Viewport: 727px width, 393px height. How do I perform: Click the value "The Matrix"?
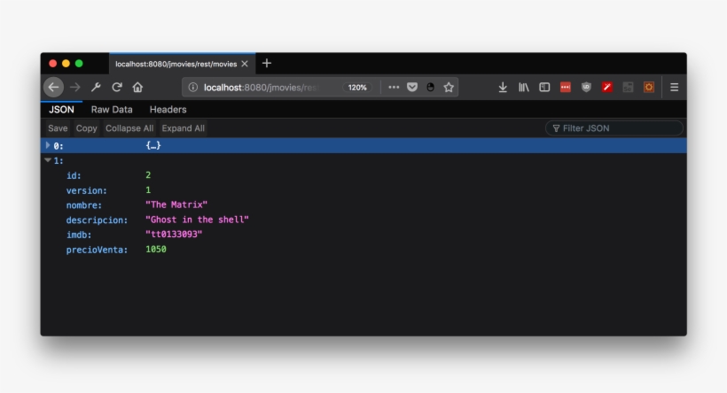coord(176,204)
